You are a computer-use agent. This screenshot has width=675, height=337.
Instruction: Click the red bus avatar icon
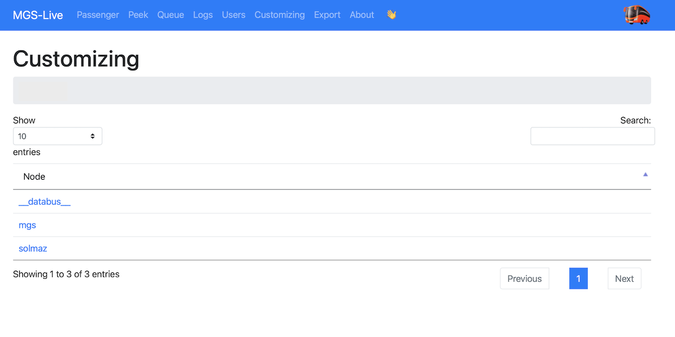coord(637,15)
